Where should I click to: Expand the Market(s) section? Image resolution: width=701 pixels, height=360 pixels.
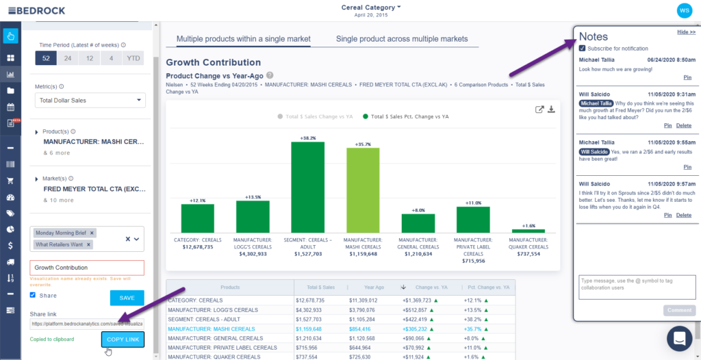pos(37,179)
